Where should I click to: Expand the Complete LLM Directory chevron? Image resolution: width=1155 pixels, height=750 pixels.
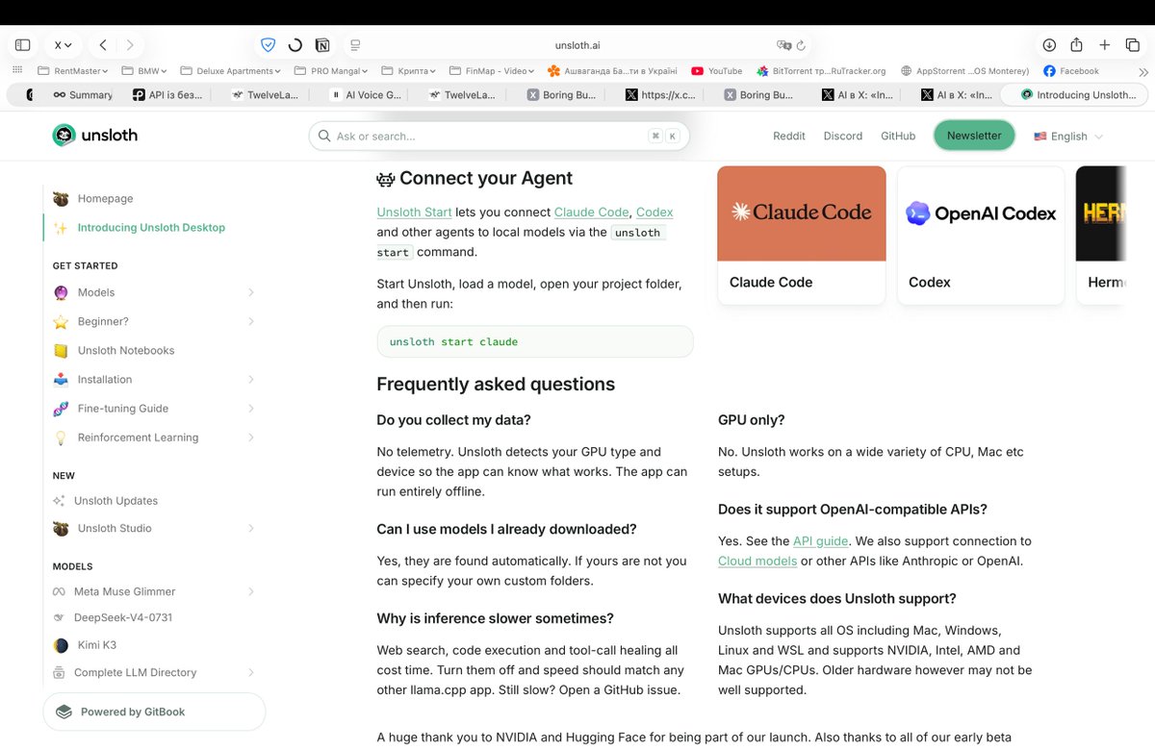[x=250, y=672]
